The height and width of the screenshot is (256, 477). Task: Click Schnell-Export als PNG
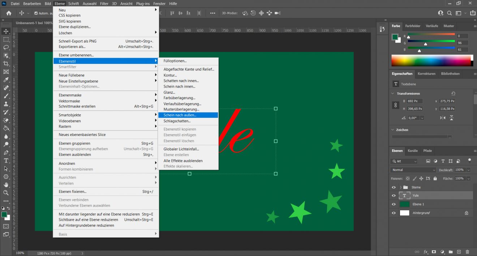77,41
